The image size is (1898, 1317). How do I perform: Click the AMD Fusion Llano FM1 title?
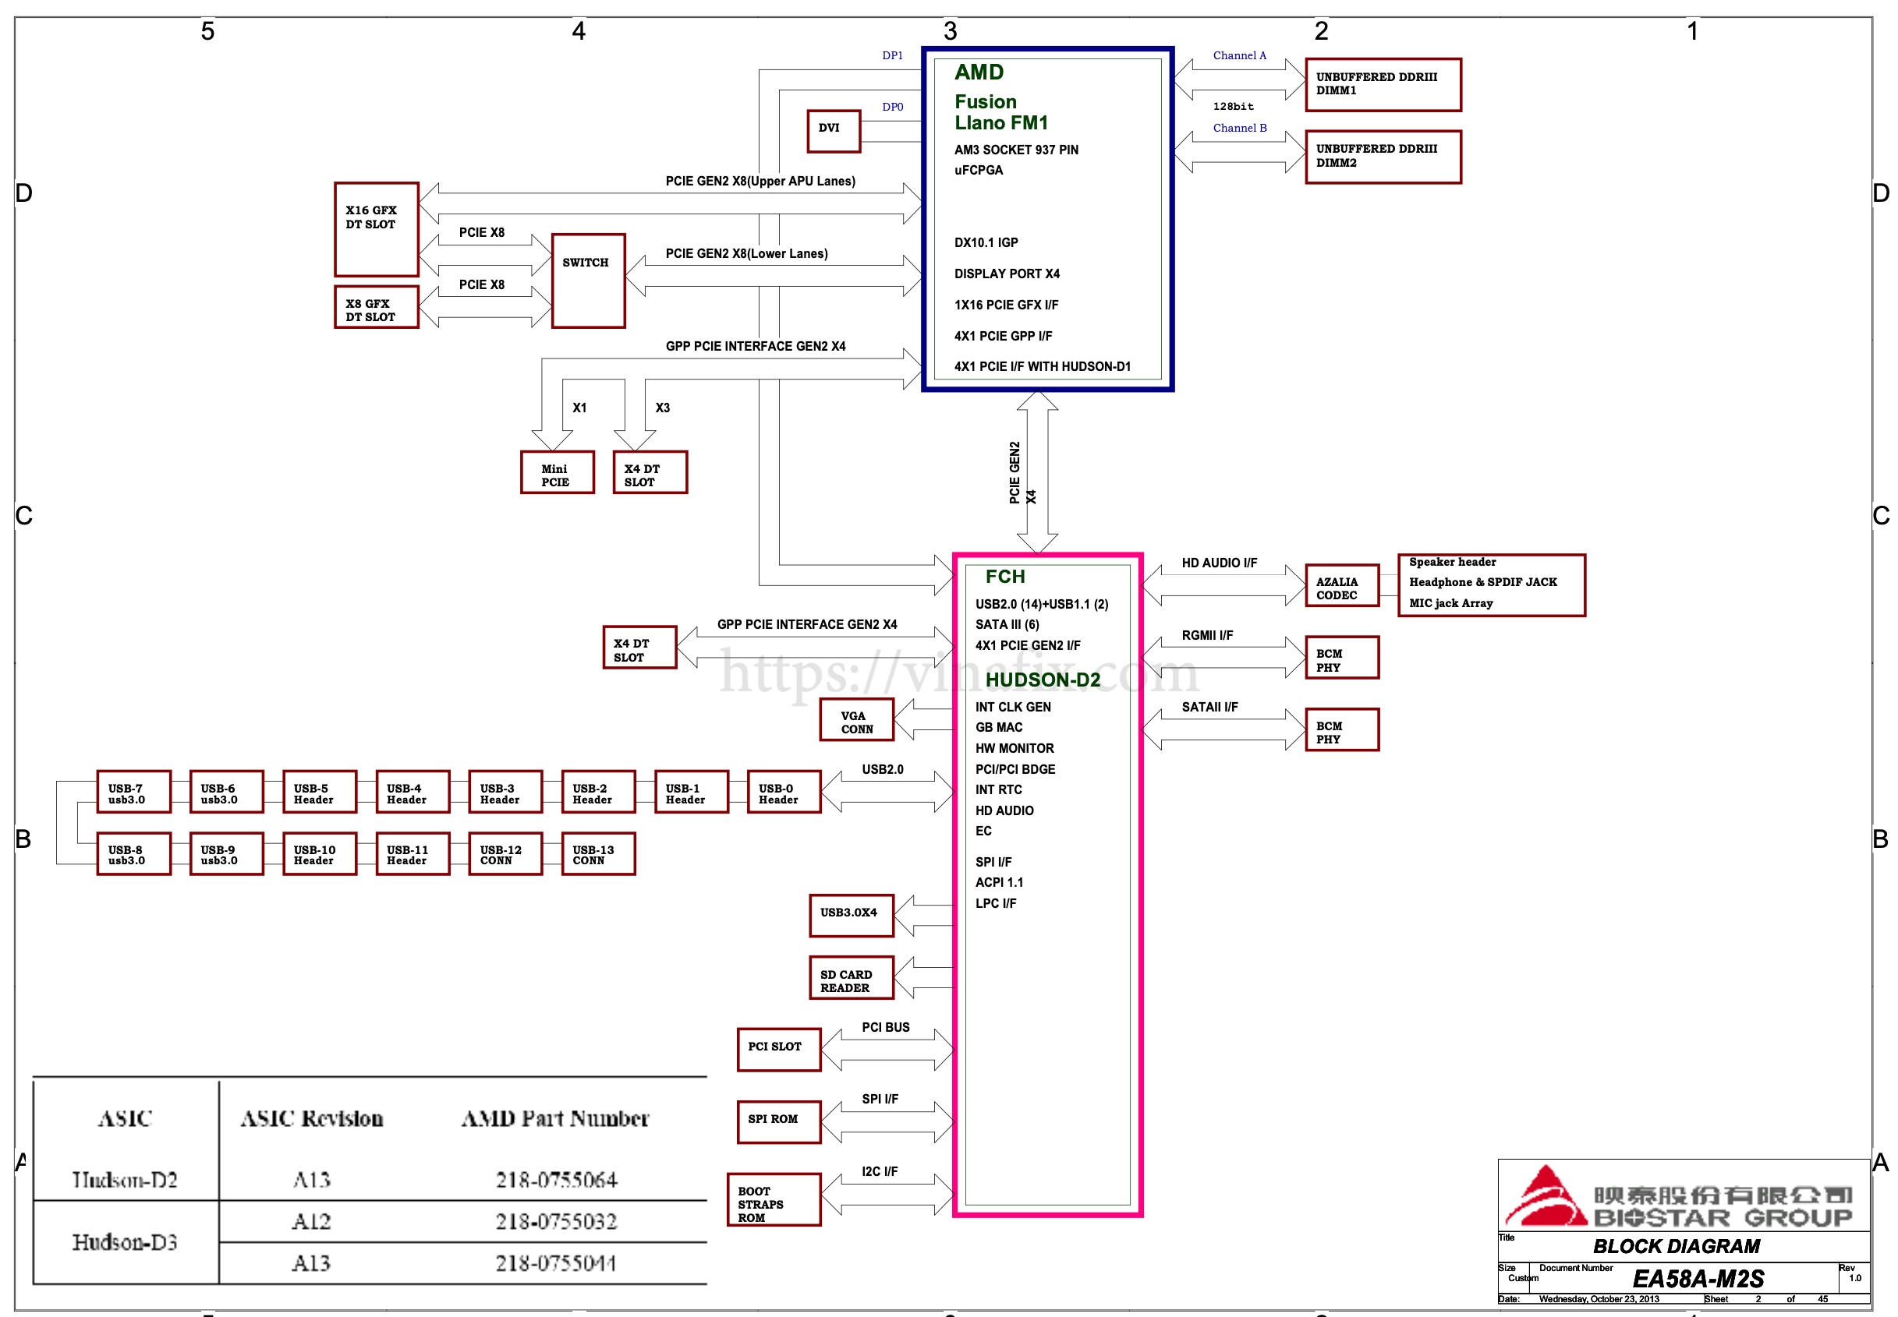[x=1000, y=97]
